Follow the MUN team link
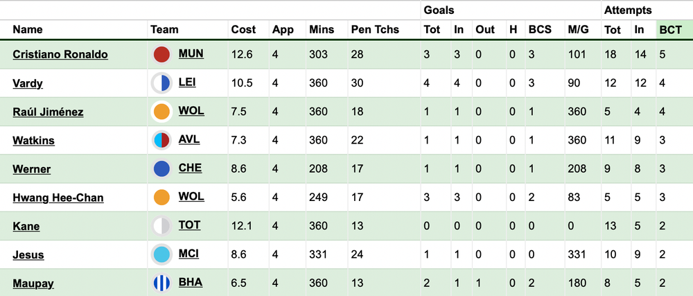 coord(191,54)
